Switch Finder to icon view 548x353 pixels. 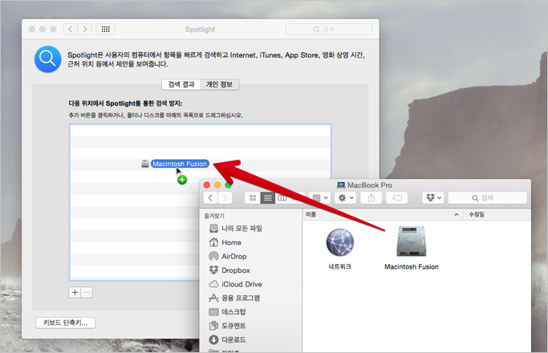(x=253, y=198)
